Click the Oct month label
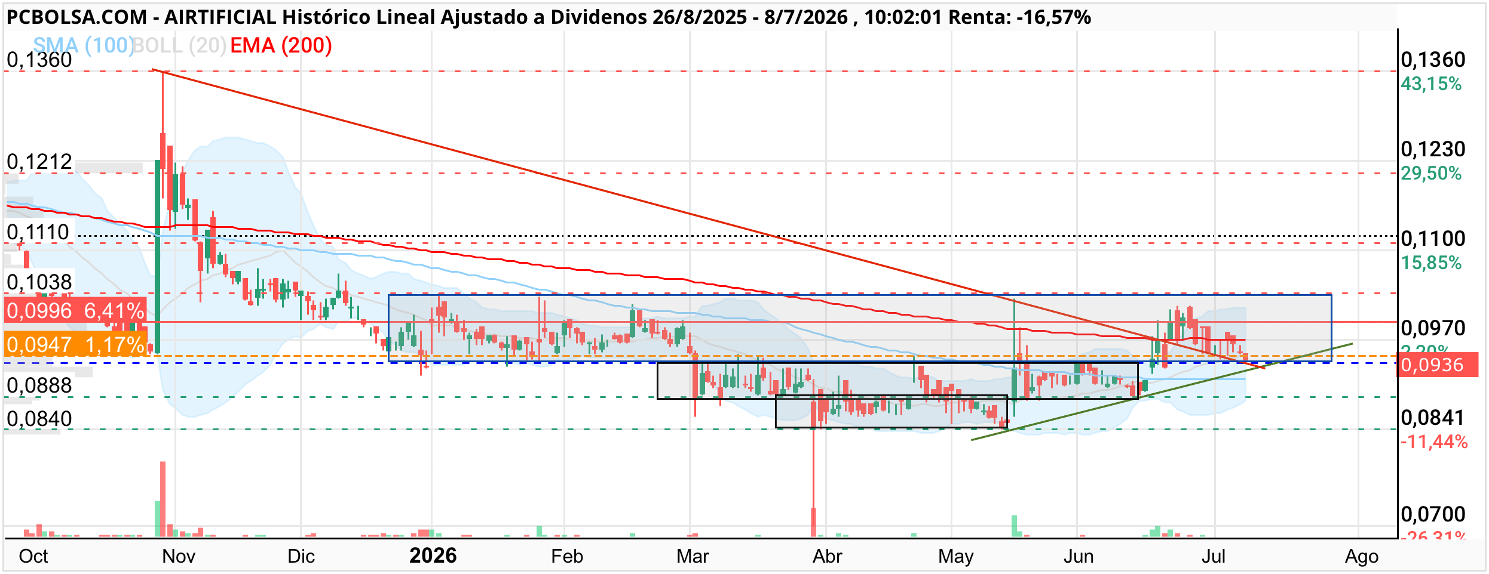The image size is (1489, 574). pyautogui.click(x=33, y=556)
